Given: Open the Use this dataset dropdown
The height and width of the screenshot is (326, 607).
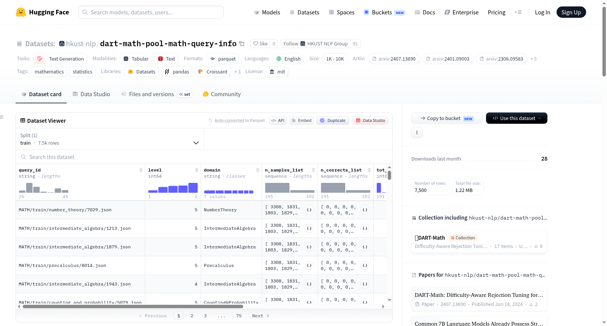Looking at the screenshot, I should point(517,118).
